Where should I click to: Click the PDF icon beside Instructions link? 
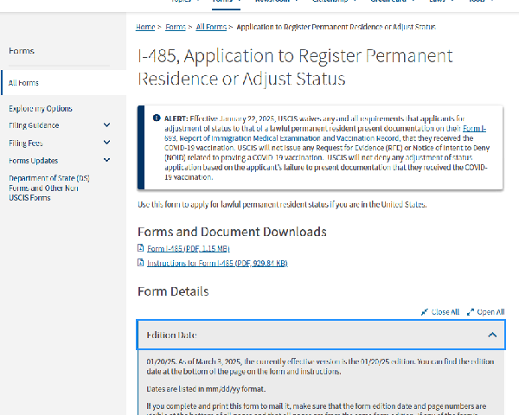point(141,263)
